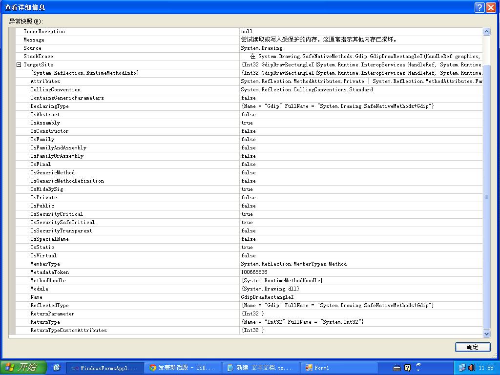Select the IsStatic property row
This screenshot has height=375, width=500.
pos(249,247)
